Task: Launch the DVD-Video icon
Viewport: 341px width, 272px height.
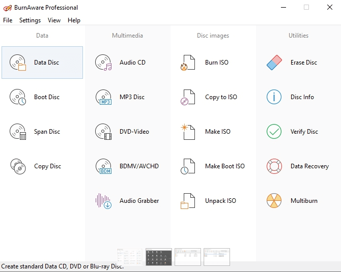Action: [x=103, y=132]
